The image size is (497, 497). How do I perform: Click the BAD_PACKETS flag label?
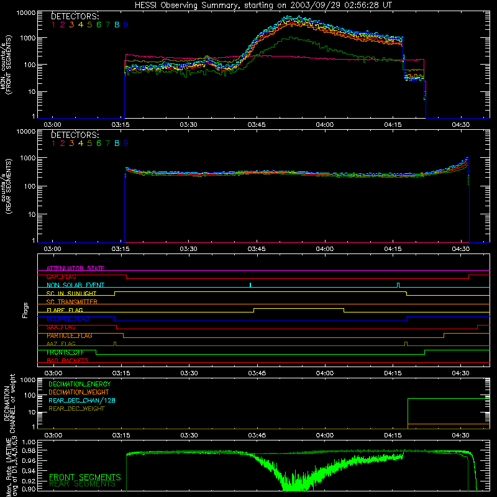pos(68,361)
